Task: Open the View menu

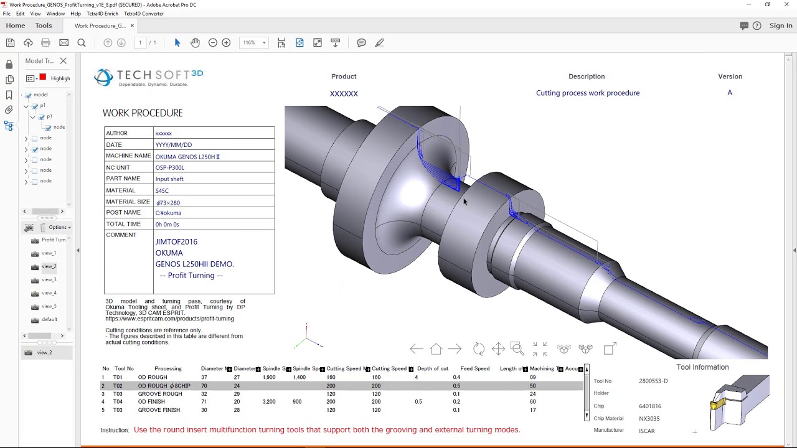Action: pos(35,14)
